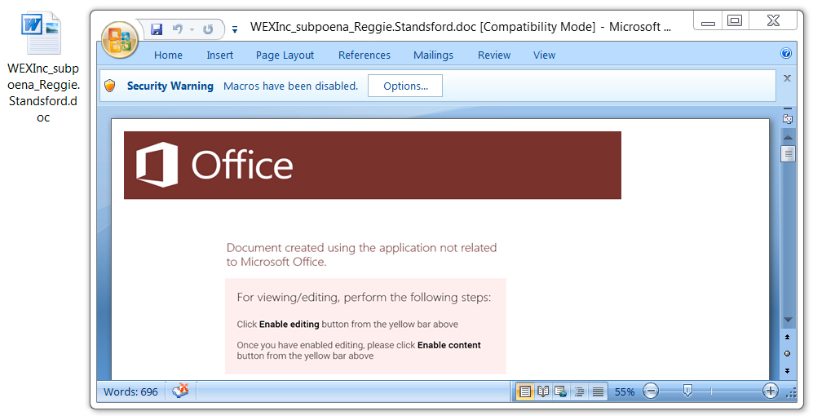Switch to Print Layout view
This screenshot has height=420, width=813.
(x=524, y=391)
